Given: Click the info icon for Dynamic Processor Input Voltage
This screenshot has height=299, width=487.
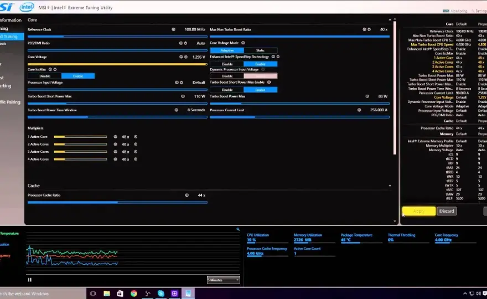Looking at the screenshot, I should click(x=263, y=69).
